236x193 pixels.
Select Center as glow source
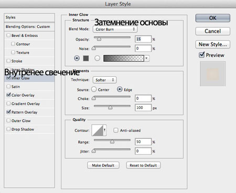click(x=94, y=89)
